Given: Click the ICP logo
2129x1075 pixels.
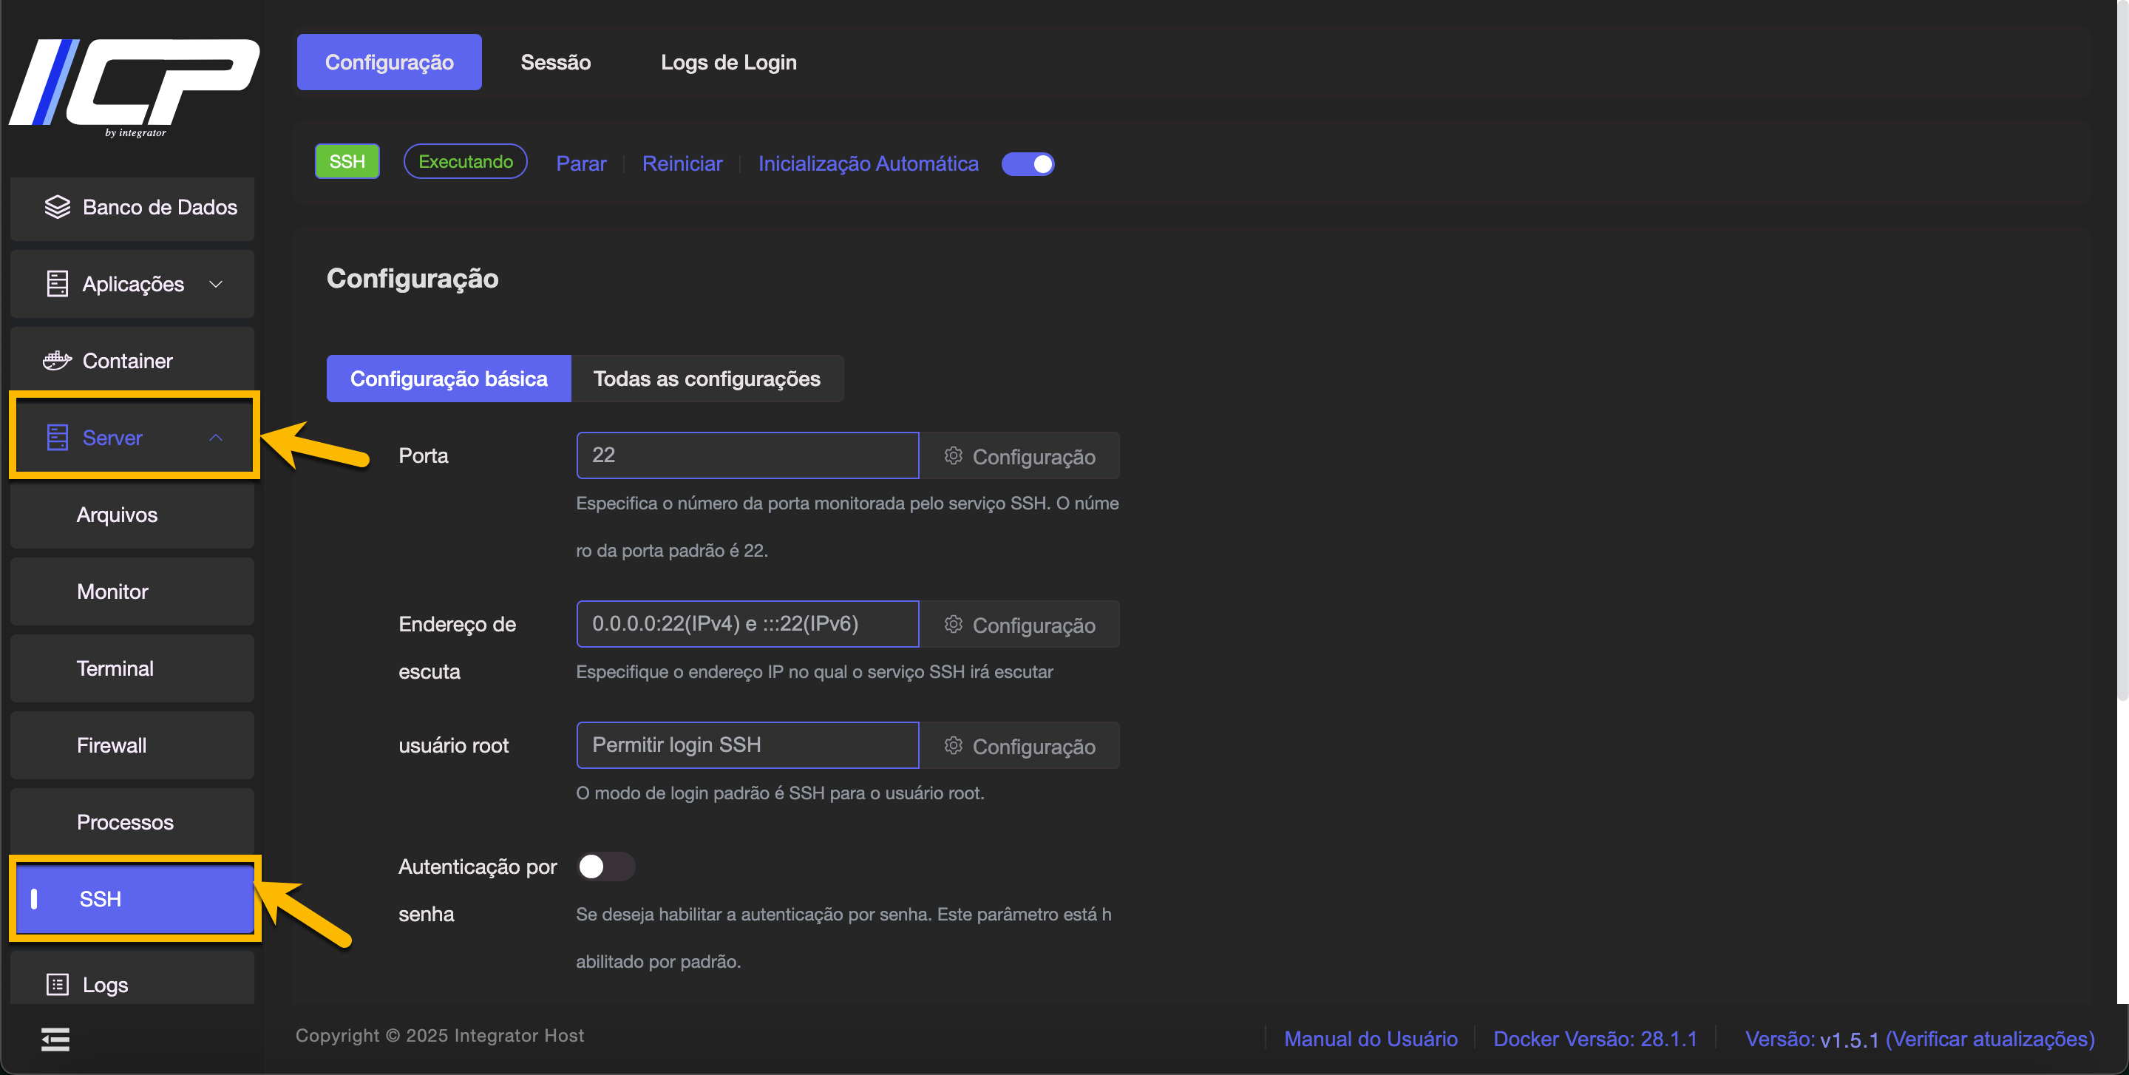Looking at the screenshot, I should click(x=135, y=87).
